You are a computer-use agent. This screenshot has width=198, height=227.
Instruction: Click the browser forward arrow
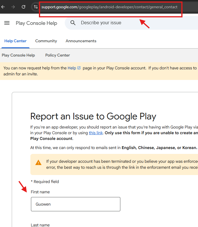(x=13, y=7)
